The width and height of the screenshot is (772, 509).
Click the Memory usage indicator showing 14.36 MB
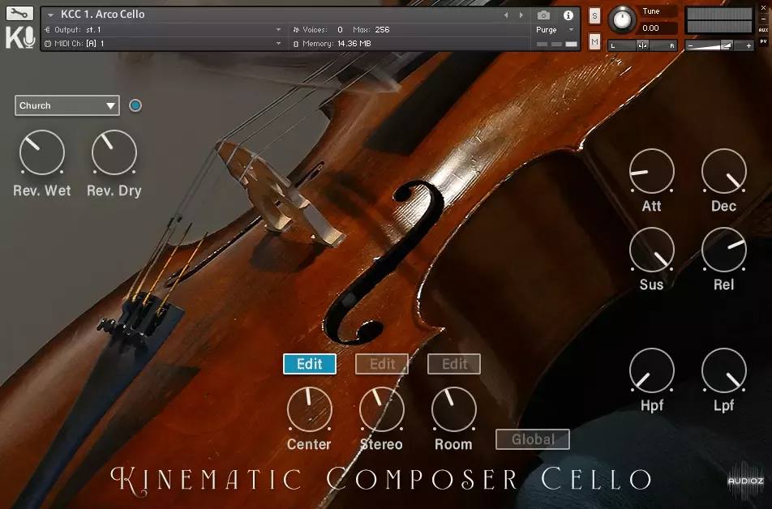[337, 42]
